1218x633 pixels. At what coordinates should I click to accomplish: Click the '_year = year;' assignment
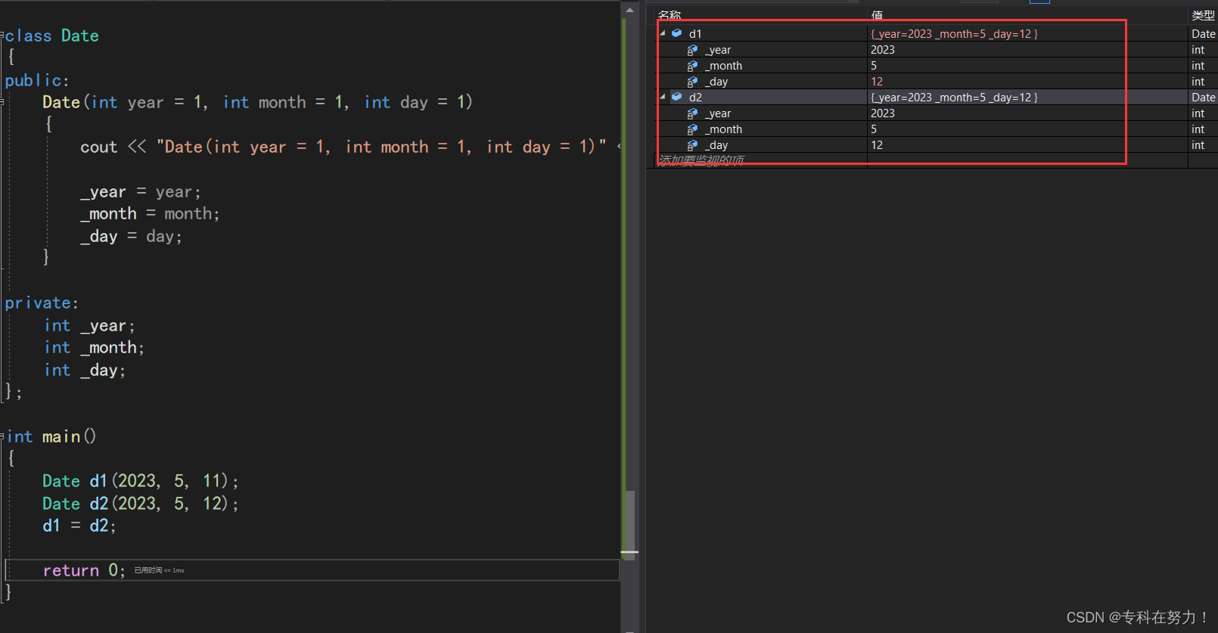[x=141, y=192]
